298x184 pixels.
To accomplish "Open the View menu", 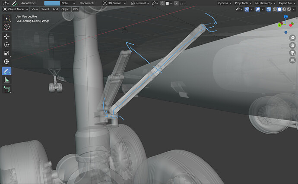I will tap(35, 9).
